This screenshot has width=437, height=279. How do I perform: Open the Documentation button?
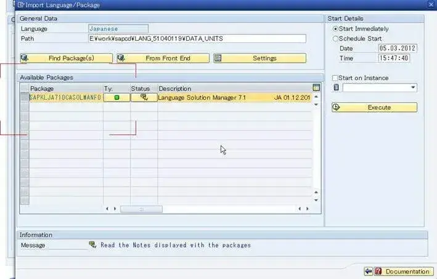point(404,271)
